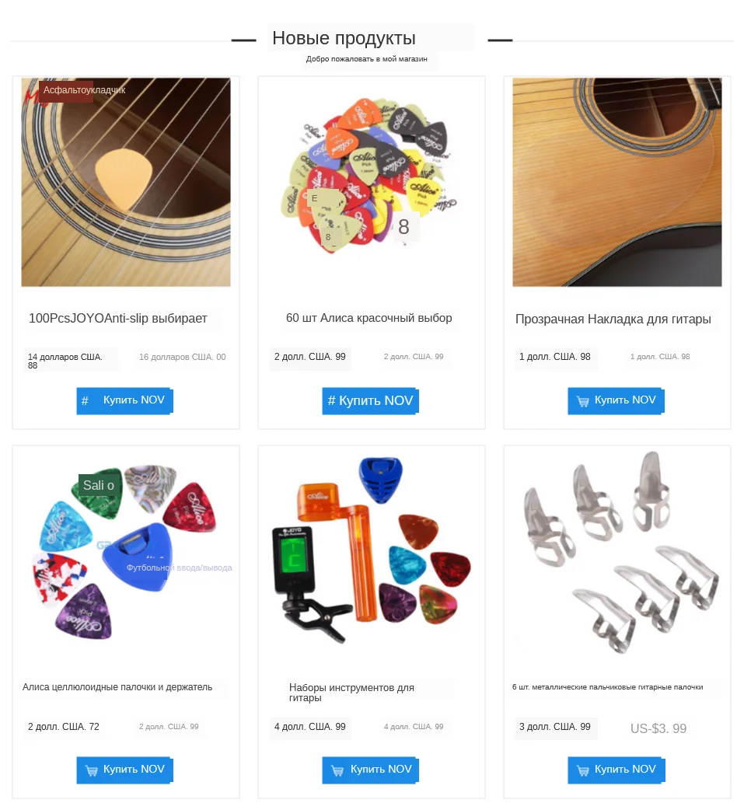This screenshot has width=744, height=810.
Task: Click cart icon on Alice celluloid picks button
Action: coord(92,770)
